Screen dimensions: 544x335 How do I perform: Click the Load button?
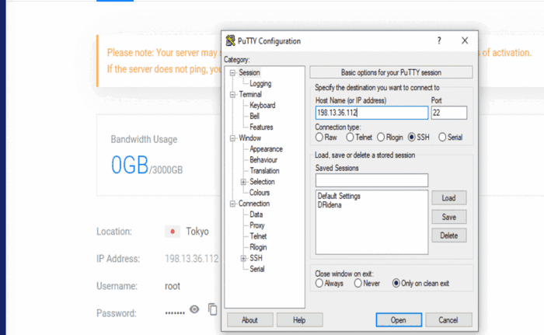(449, 198)
